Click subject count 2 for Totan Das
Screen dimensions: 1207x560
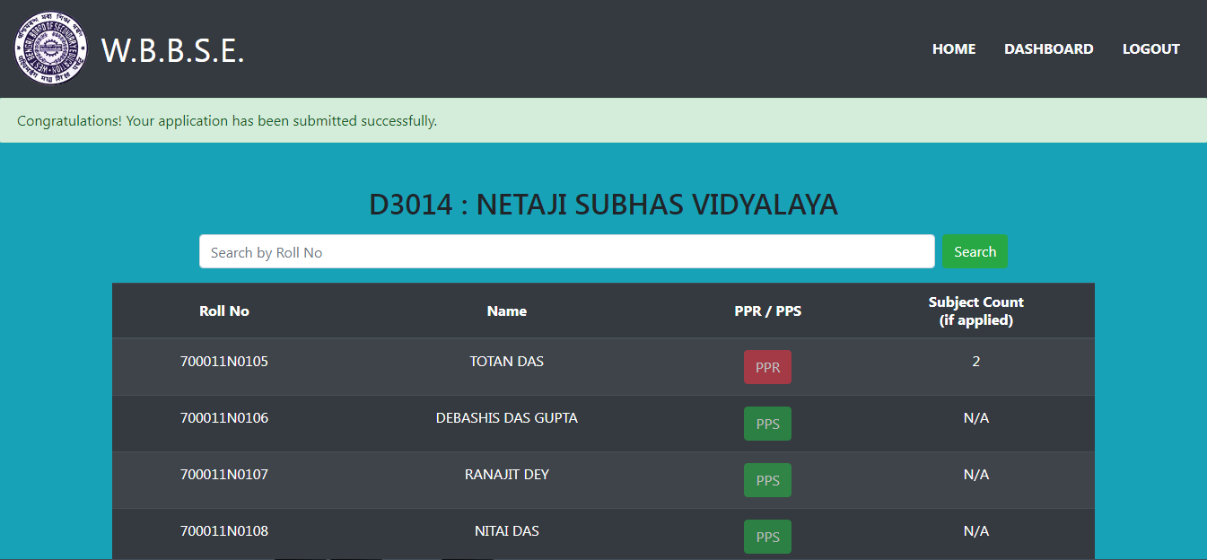pyautogui.click(x=976, y=362)
